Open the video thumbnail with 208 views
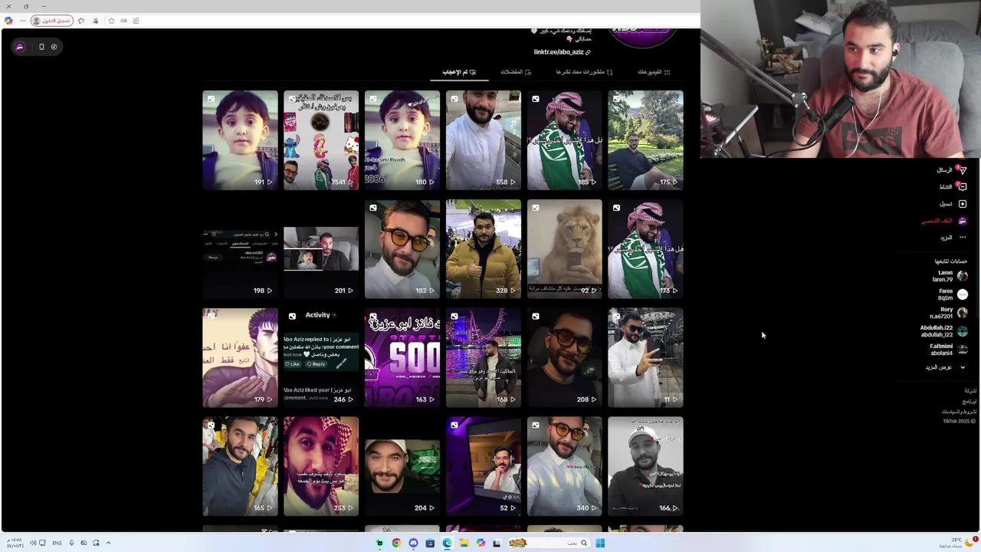Screen dimensions: 981x552 click(x=565, y=358)
